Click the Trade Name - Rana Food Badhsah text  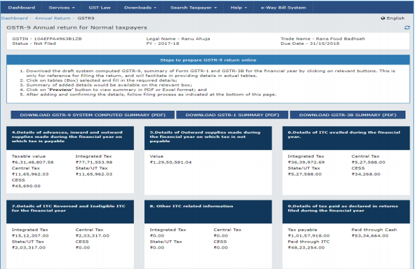click(323, 39)
